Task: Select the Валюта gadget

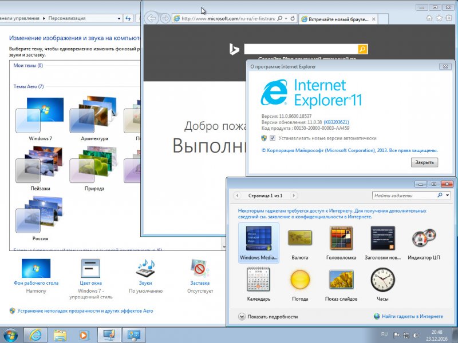Action: coord(299,243)
